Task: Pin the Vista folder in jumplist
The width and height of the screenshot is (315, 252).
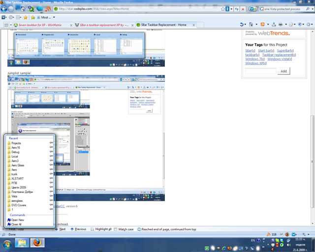Action: 51,195
